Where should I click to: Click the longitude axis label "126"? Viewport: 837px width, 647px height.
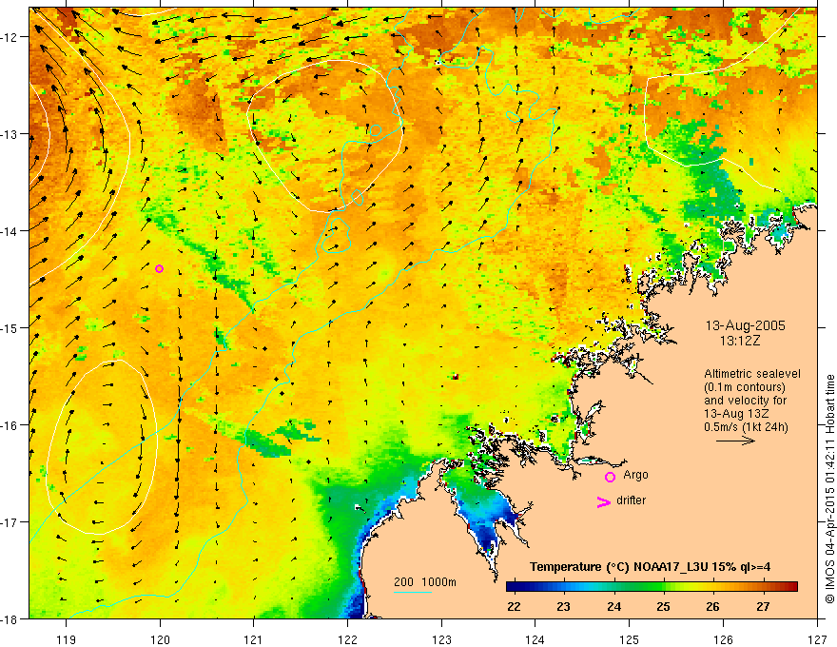pos(723,639)
